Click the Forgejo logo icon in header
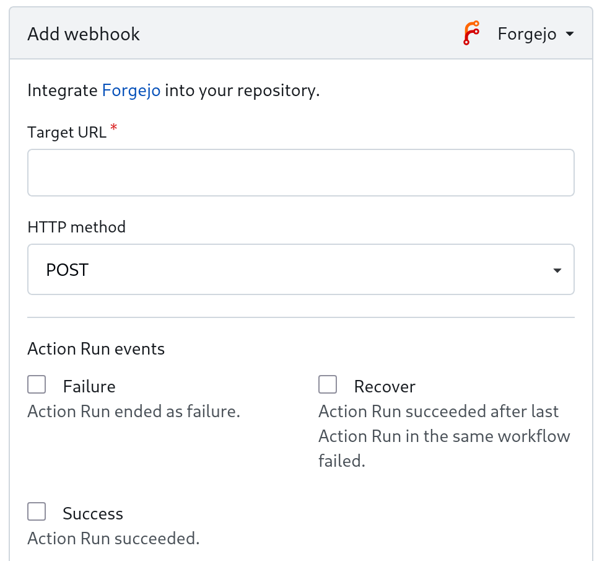This screenshot has height=561, width=602. [x=472, y=33]
